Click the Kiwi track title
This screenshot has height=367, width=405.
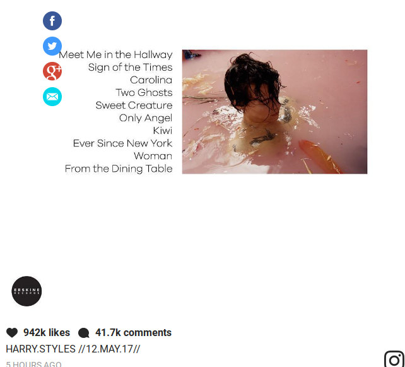pos(163,131)
